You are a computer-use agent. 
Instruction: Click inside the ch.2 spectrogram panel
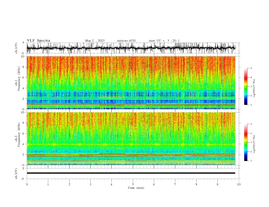tap(131, 139)
